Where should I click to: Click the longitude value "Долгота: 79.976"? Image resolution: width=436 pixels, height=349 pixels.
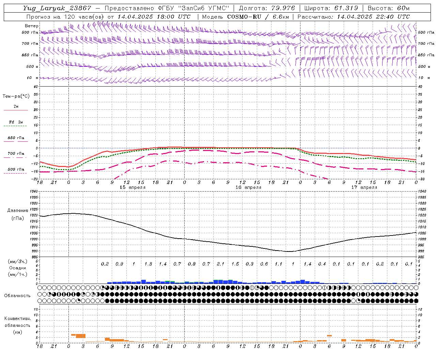click(x=267, y=8)
